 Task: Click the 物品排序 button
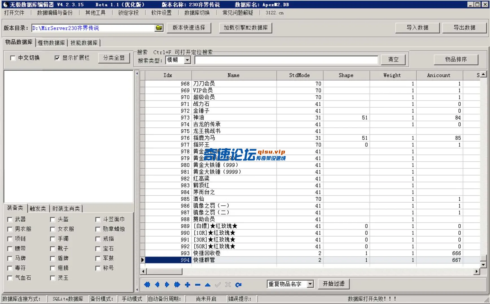(x=456, y=59)
